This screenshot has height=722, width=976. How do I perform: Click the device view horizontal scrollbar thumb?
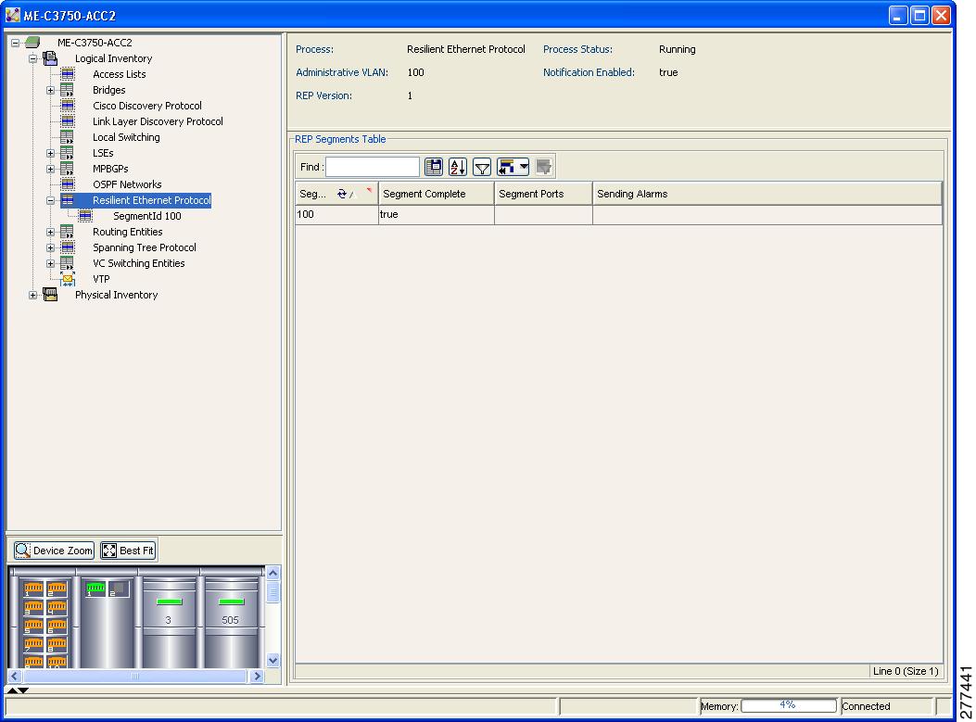click(135, 676)
